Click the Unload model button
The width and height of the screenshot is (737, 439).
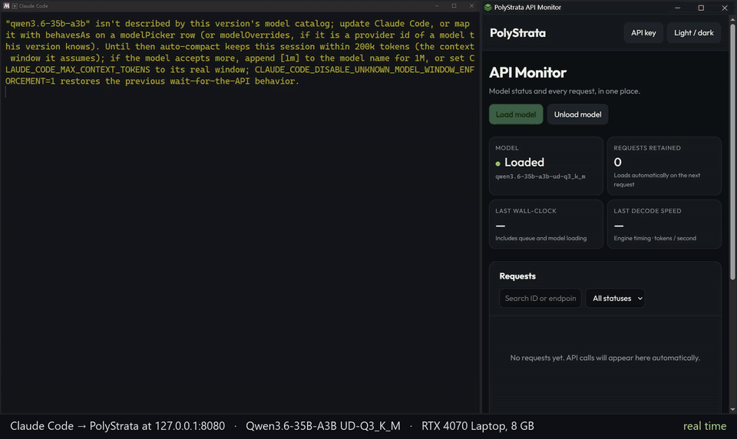(577, 114)
